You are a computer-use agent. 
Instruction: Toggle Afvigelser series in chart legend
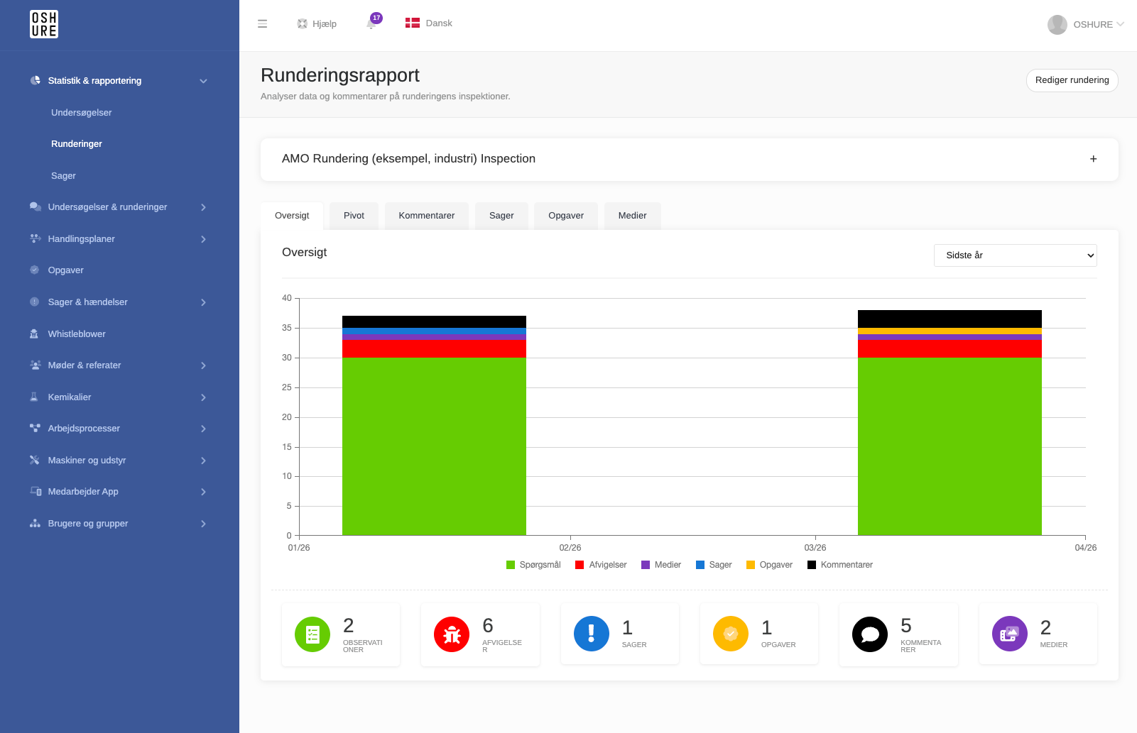pyautogui.click(x=601, y=565)
